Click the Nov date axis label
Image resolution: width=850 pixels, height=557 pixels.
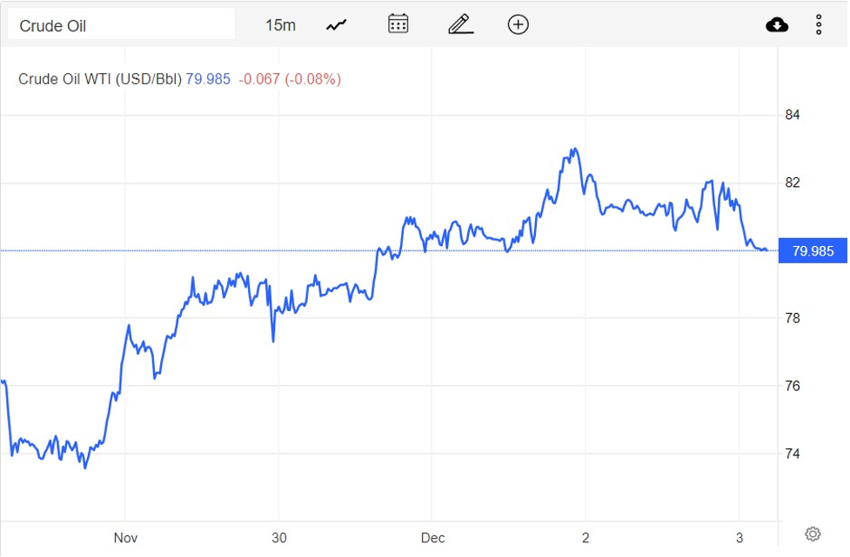125,538
